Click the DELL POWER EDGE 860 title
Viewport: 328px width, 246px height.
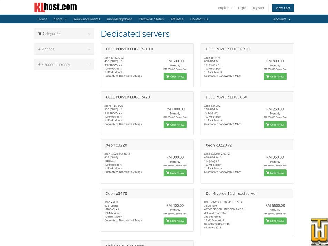[x=226, y=97]
